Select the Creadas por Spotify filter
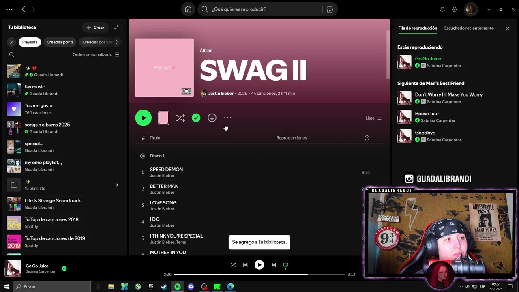Image resolution: width=519 pixels, height=292 pixels. [x=97, y=42]
